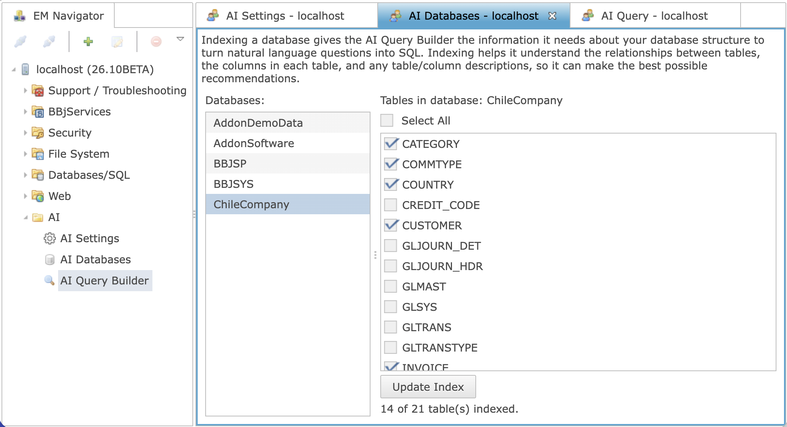
Task: Click the green plus add icon
Action: [88, 41]
